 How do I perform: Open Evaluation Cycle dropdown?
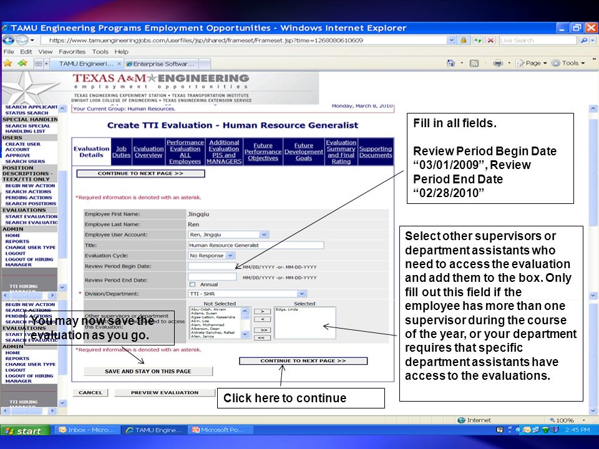pyautogui.click(x=231, y=256)
